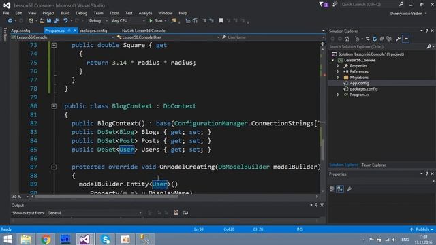436x245 pixels.
Task: Click the Categorized icon in Properties panel
Action: (332, 189)
